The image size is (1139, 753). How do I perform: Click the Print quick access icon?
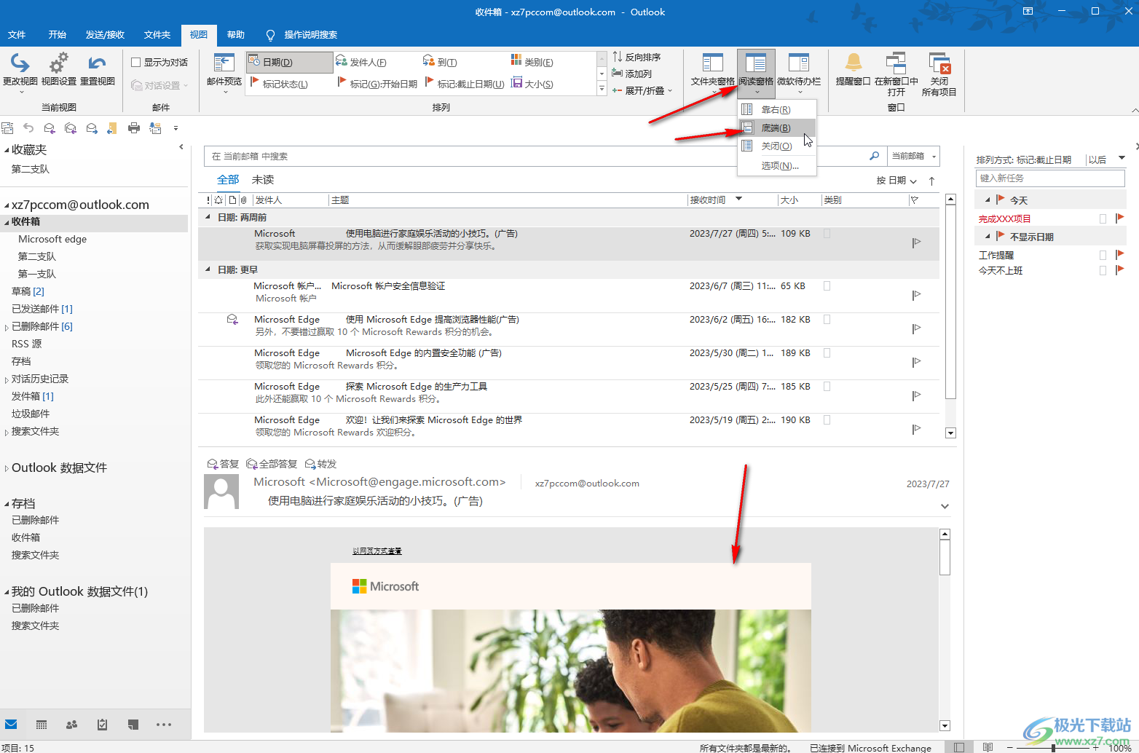tap(134, 128)
